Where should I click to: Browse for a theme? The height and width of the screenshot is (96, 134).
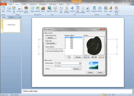[77, 69]
